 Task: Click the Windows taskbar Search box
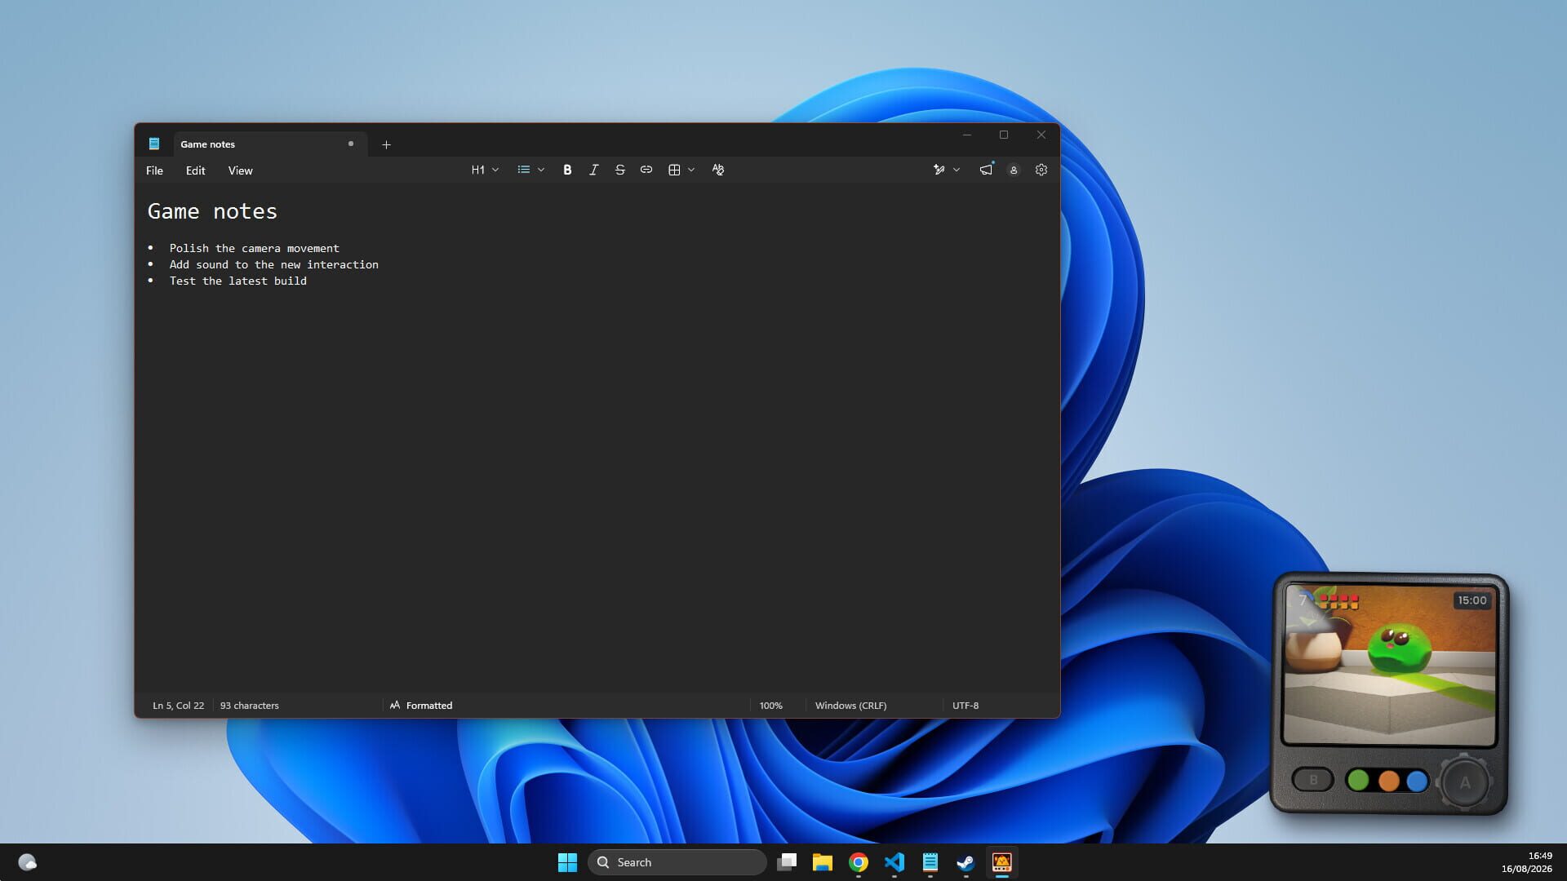677,862
